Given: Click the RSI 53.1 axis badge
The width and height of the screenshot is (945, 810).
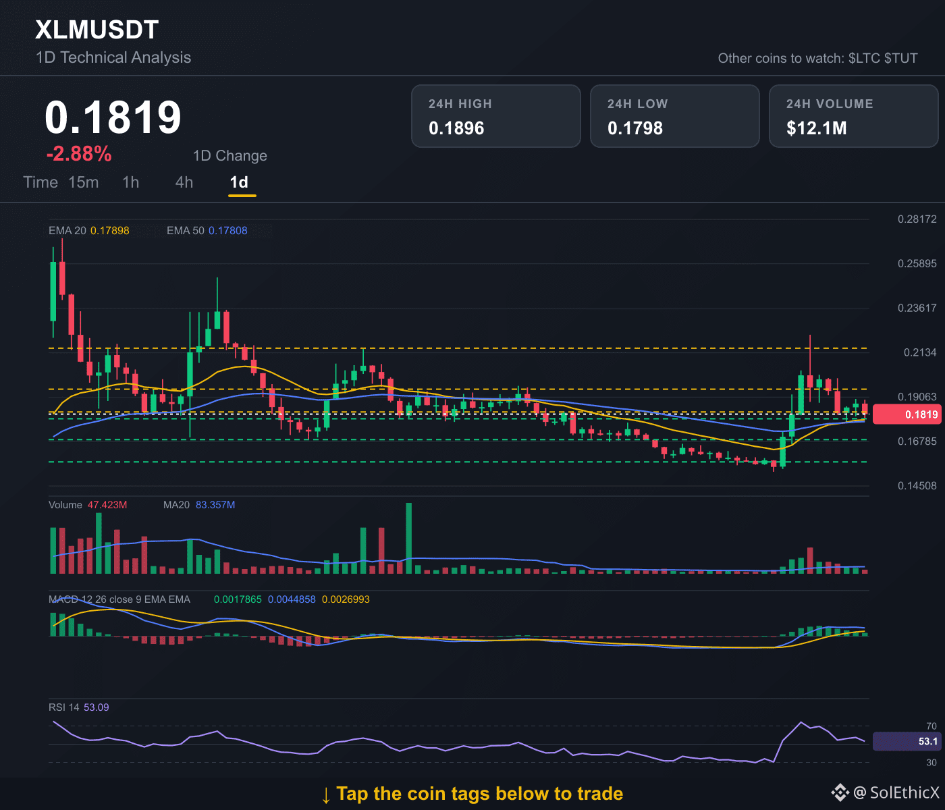Looking at the screenshot, I should pos(907,742).
